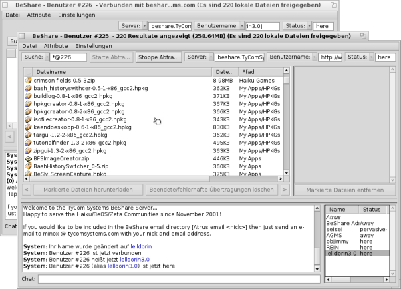401x289 pixels.
Task: Click the Chat text input field
Action: tap(174, 279)
